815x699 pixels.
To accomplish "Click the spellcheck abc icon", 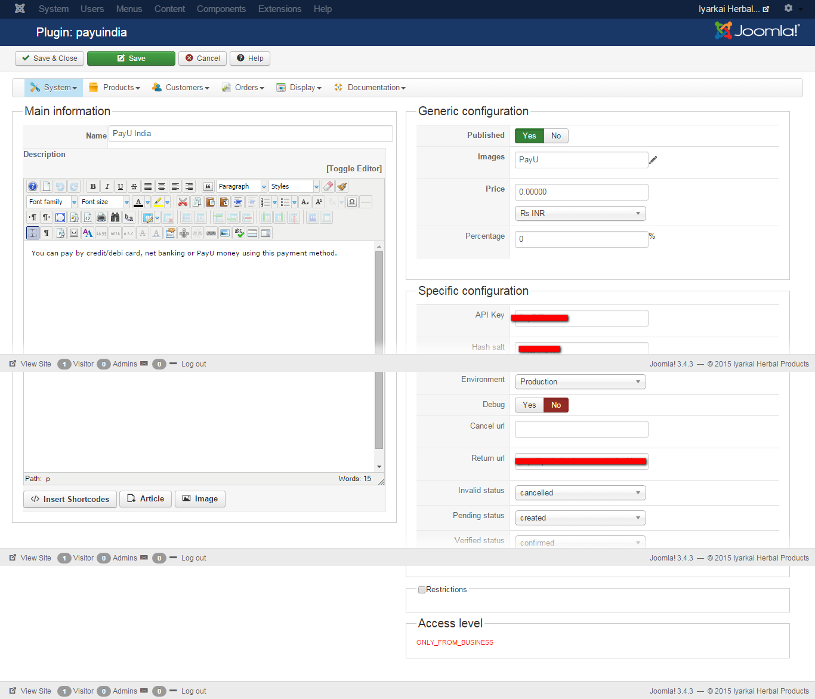I will tap(239, 233).
